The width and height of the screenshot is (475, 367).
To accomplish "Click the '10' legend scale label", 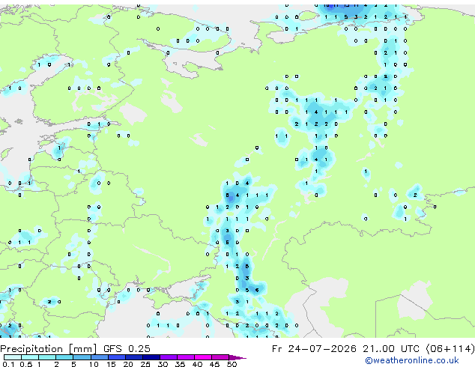I will tap(94, 364).
